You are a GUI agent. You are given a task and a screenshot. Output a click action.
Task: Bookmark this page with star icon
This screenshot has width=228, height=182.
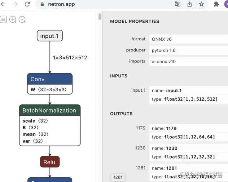(x=201, y=4)
